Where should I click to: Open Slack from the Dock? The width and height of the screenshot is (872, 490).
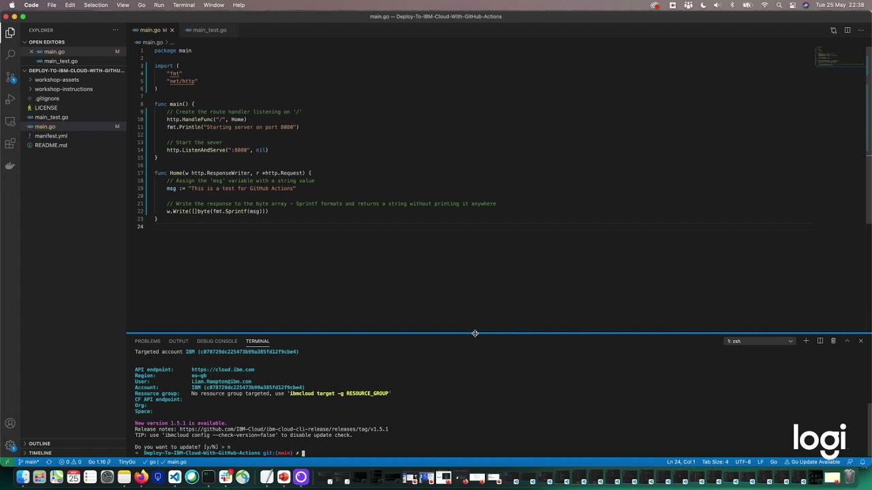225,477
